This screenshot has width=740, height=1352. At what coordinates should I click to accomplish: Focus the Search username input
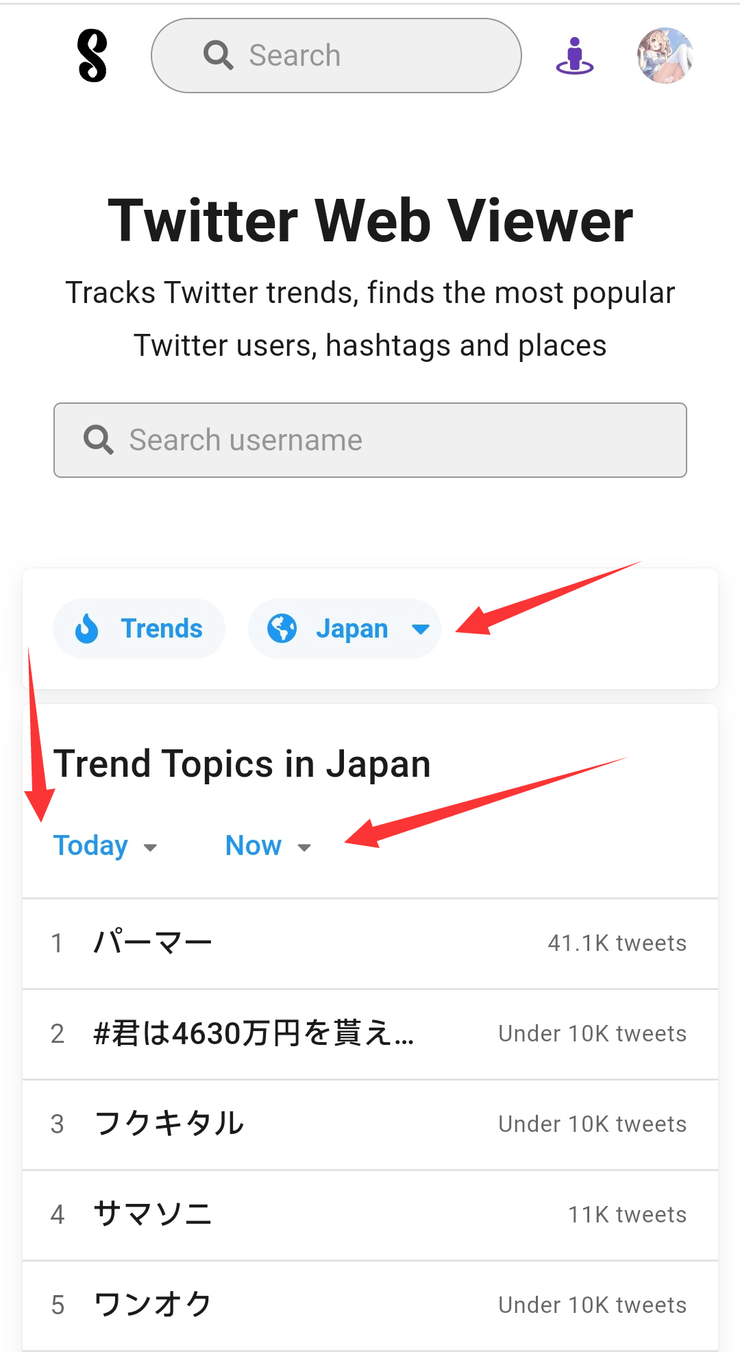(370, 440)
